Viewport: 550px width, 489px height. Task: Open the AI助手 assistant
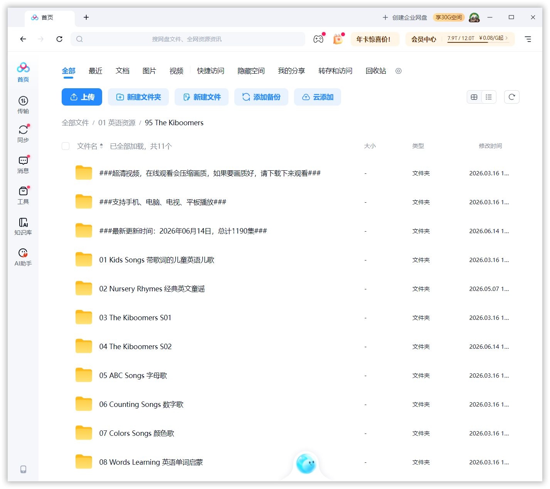[x=23, y=257]
